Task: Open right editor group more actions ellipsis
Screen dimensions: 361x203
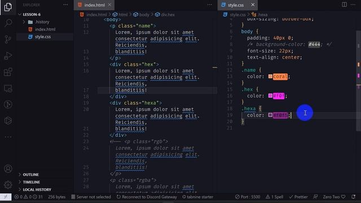Action: coord(353,5)
